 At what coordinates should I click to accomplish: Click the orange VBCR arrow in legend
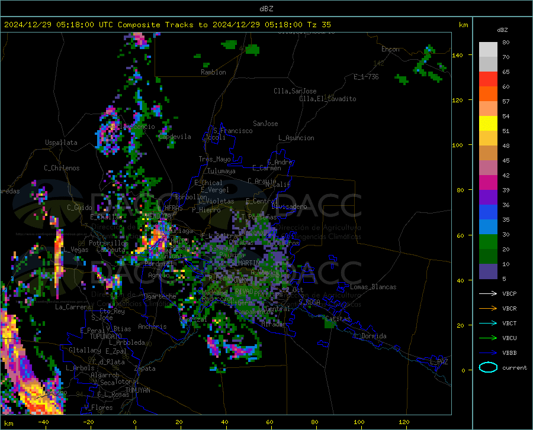pos(488,309)
